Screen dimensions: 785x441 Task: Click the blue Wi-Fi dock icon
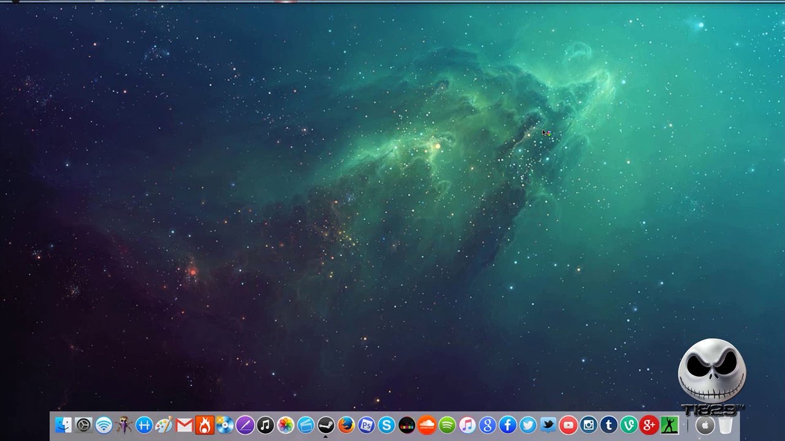104,424
